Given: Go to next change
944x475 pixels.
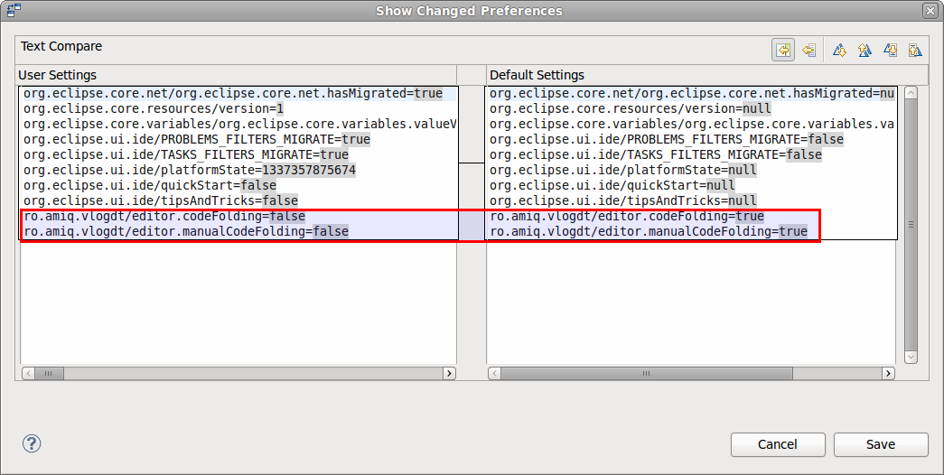Looking at the screenshot, I should (890, 50).
